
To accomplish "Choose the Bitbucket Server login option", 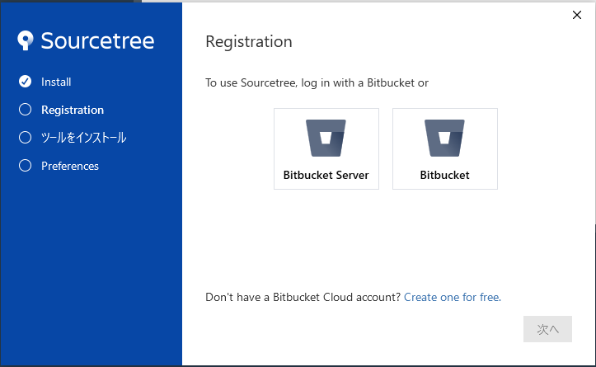I will (326, 148).
